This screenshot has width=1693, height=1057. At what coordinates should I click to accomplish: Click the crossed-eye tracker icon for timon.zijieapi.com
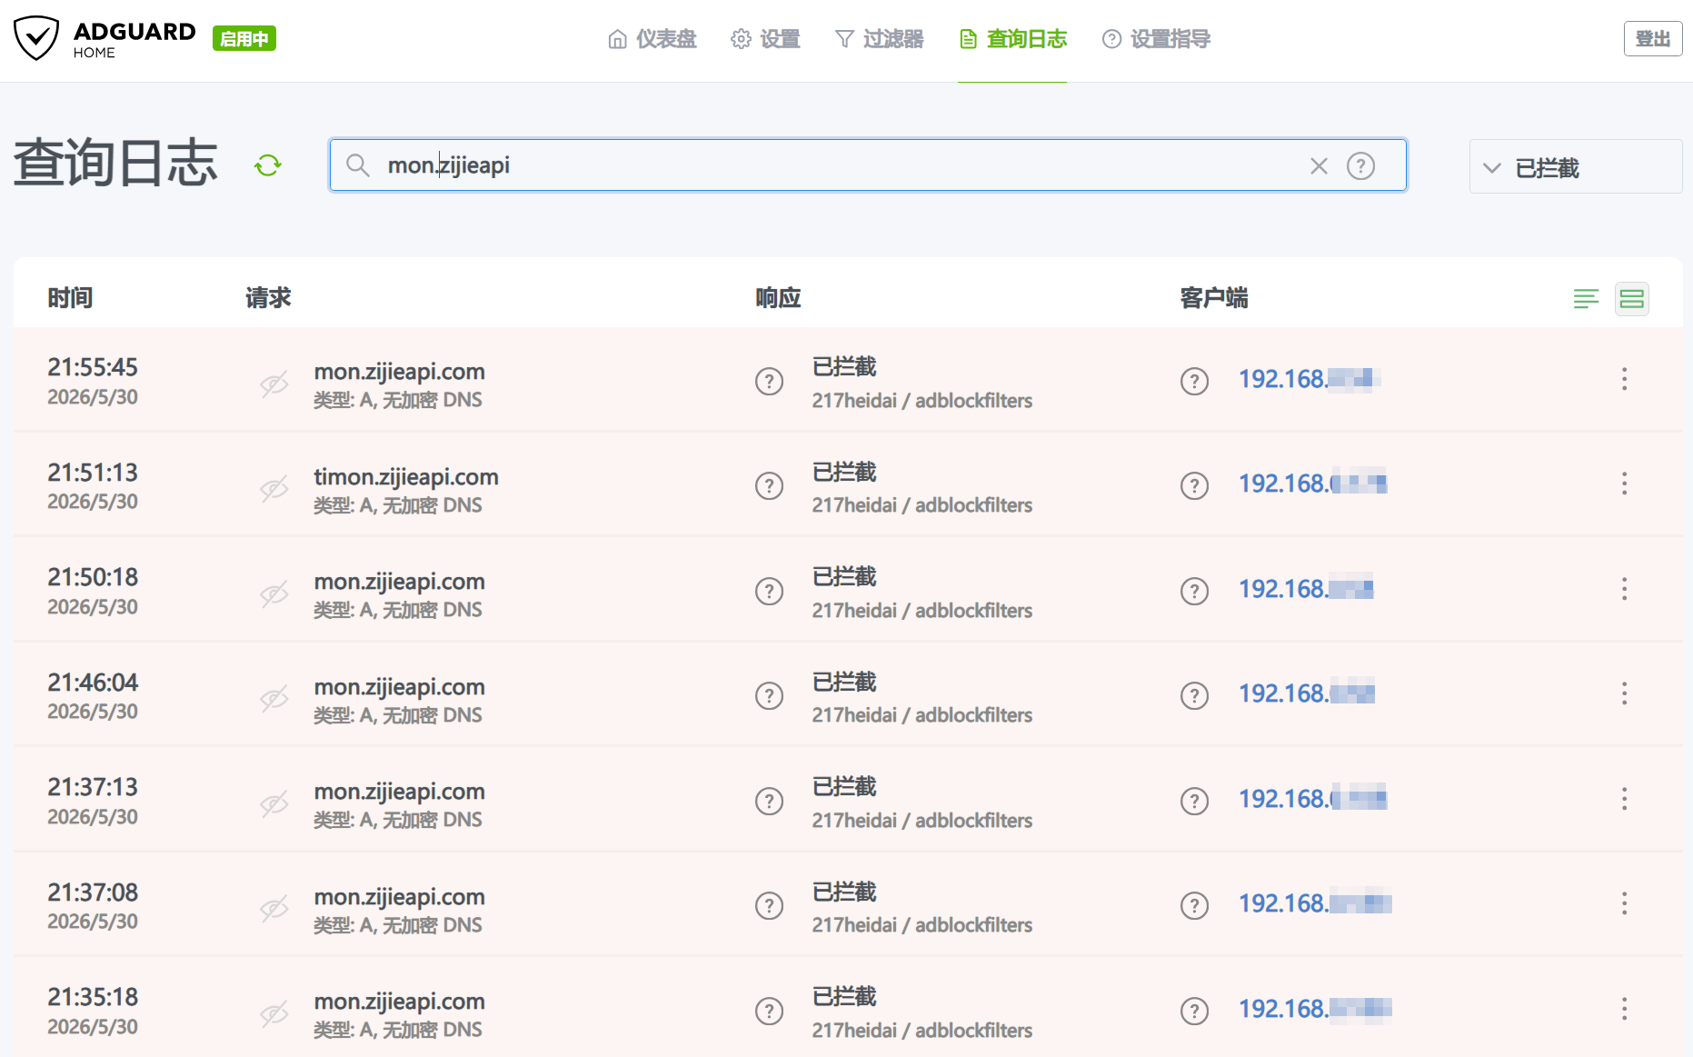tap(274, 488)
